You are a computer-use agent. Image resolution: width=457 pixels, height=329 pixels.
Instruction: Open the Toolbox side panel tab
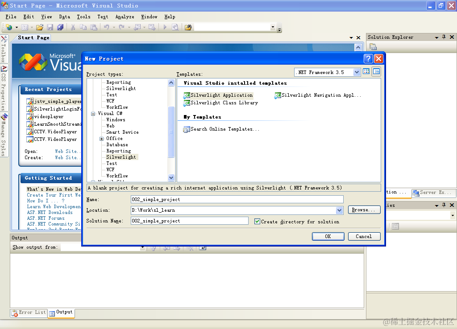coord(4,49)
